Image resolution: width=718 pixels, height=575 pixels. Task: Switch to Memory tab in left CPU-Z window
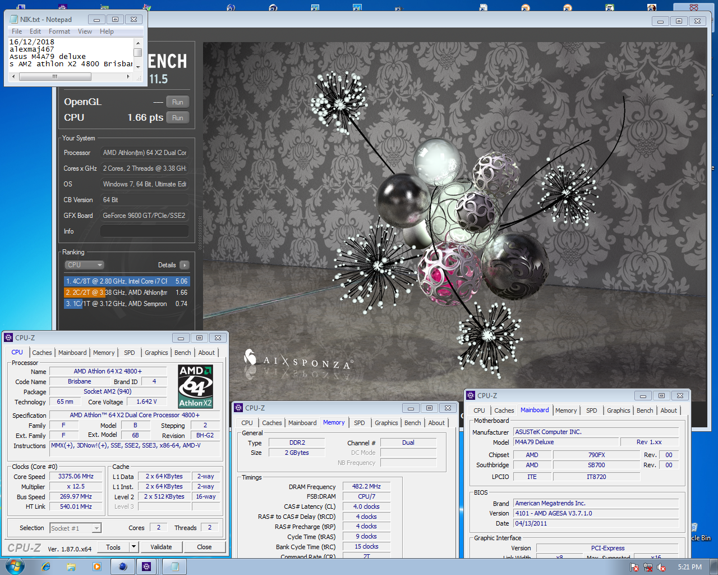click(x=104, y=353)
